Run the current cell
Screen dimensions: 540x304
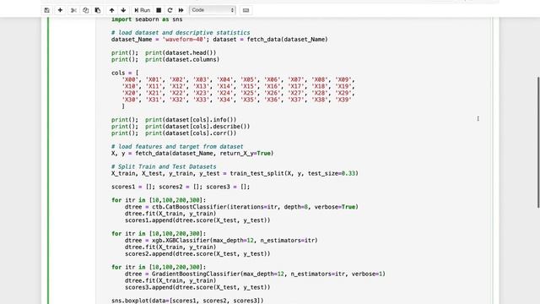(143, 10)
